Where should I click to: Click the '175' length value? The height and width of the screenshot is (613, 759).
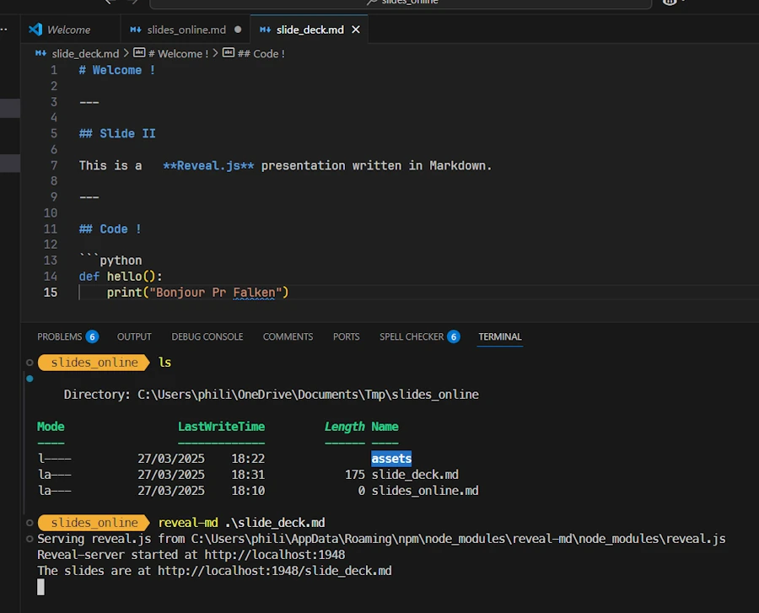[x=355, y=475]
